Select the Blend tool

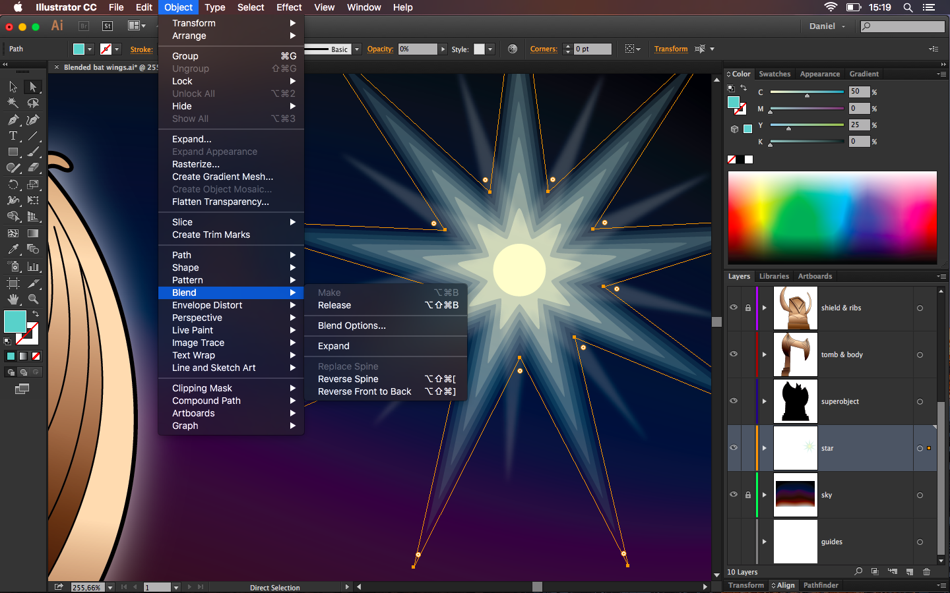click(x=33, y=249)
